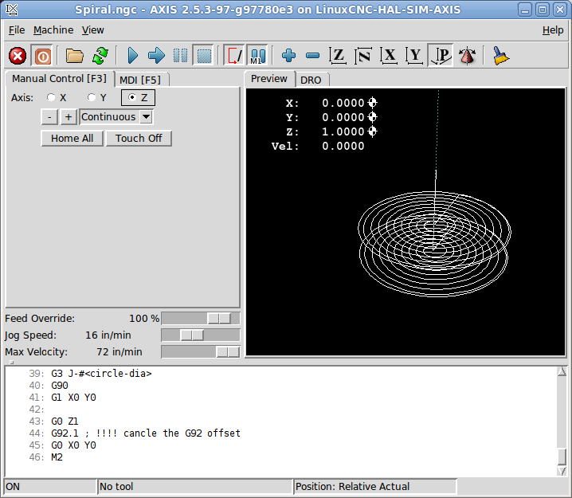Select Z axis radio button
This screenshot has width=572, height=498.
(x=138, y=98)
